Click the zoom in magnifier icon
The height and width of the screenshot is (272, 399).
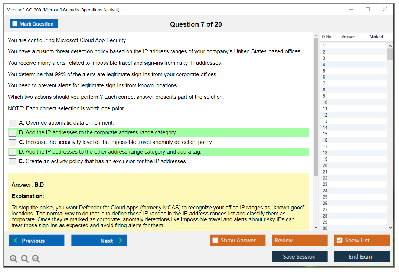coord(13,259)
